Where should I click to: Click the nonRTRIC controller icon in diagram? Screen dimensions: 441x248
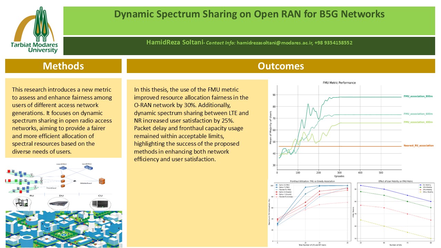pos(89,168)
